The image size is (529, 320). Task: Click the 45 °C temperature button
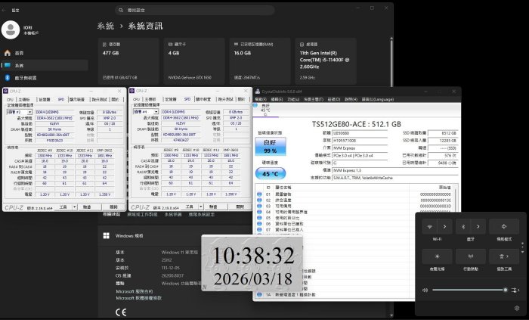[x=270, y=172]
